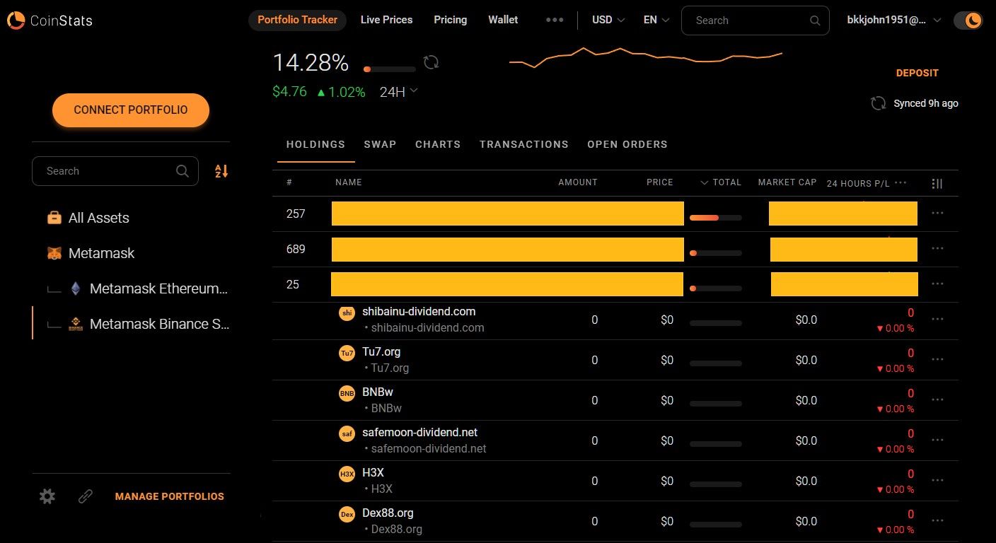Click the portfolio sparkline chart

[x=645, y=57]
